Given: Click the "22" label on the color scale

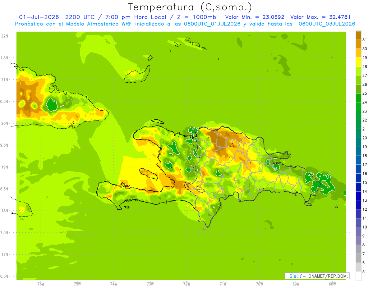Looking at the screenshot, I should tap(365, 120).
